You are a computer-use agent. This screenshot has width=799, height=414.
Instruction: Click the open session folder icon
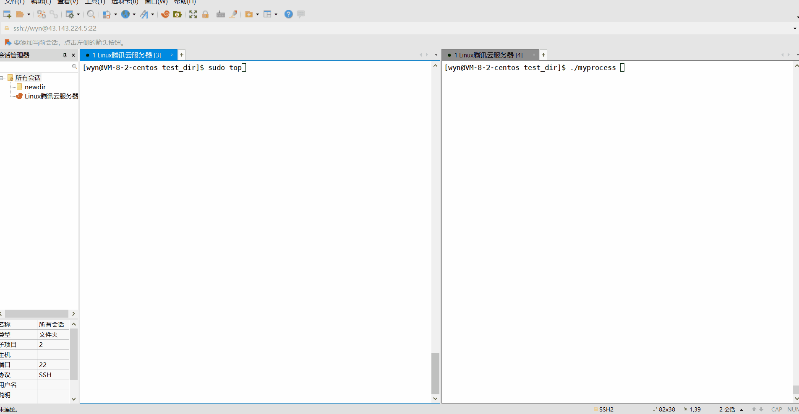(19, 14)
